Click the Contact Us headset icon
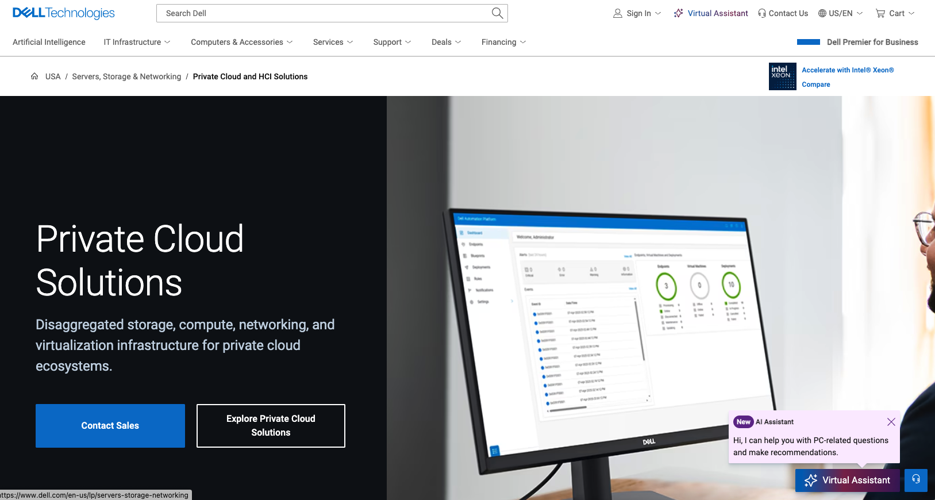The image size is (935, 500). 762,13
